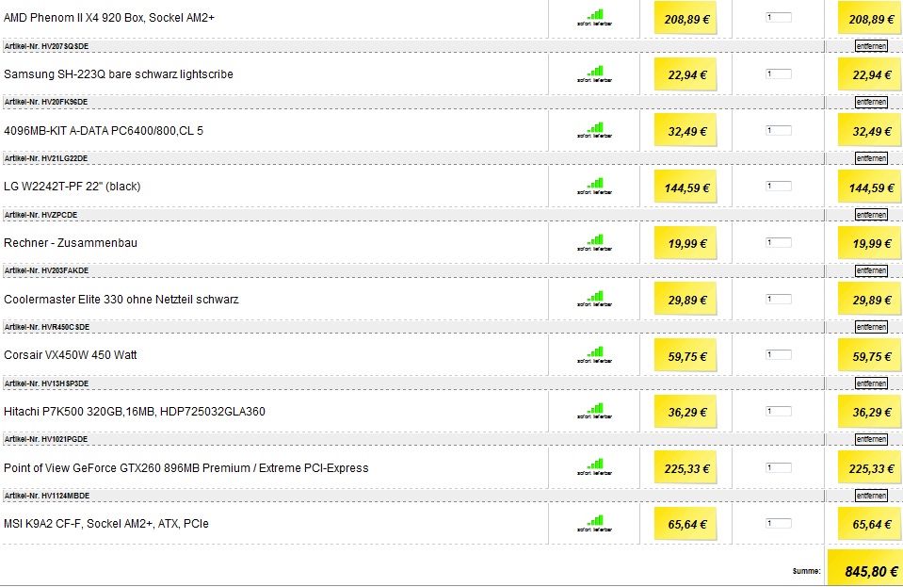Screen dimensions: 903x587
Task: Focus quantity field for MSI K9A2 CF-F
Action: (x=778, y=524)
